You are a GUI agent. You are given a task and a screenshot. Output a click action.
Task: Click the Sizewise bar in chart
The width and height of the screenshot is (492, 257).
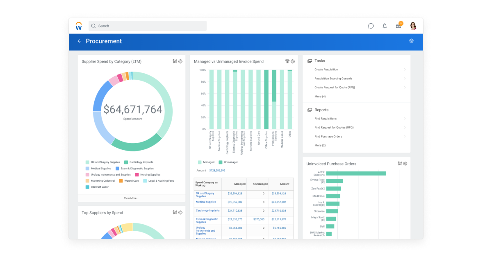(x=332, y=211)
